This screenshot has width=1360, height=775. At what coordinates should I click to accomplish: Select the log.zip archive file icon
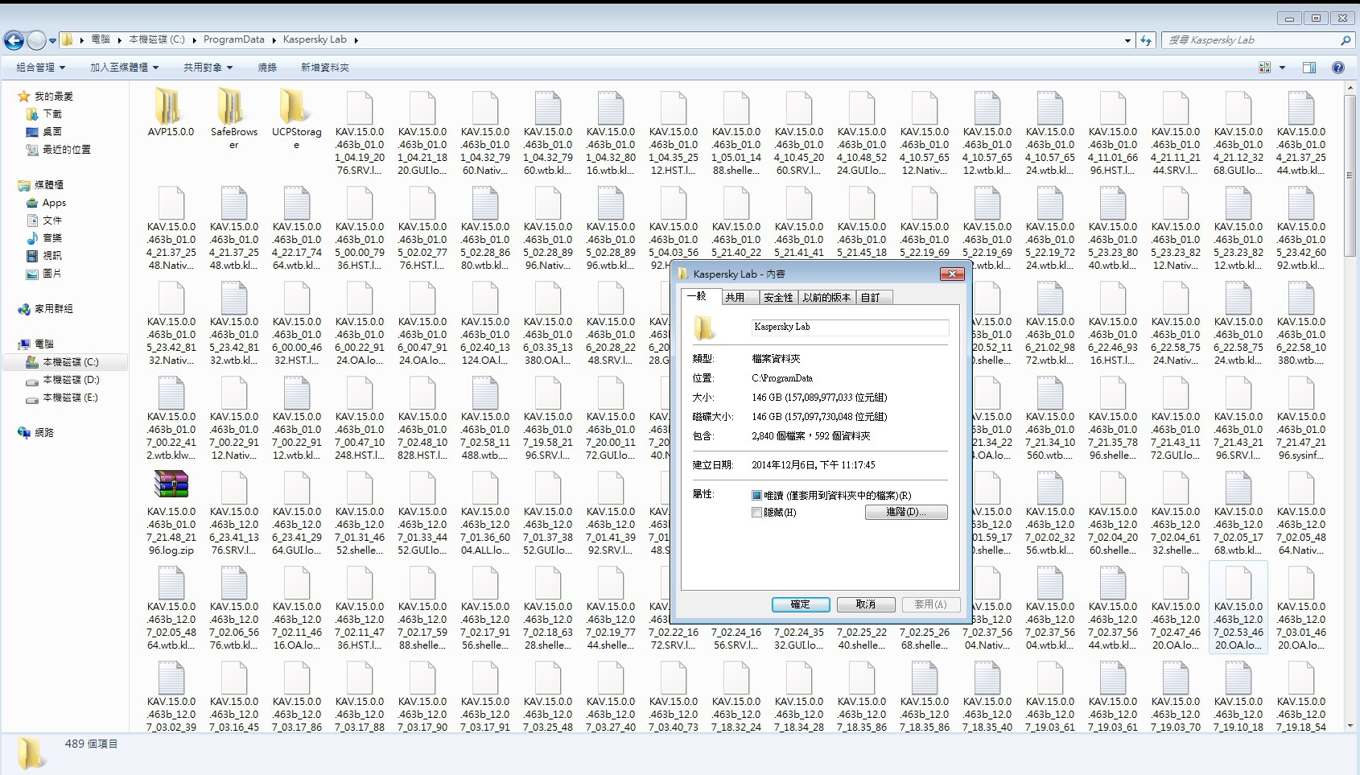point(171,485)
